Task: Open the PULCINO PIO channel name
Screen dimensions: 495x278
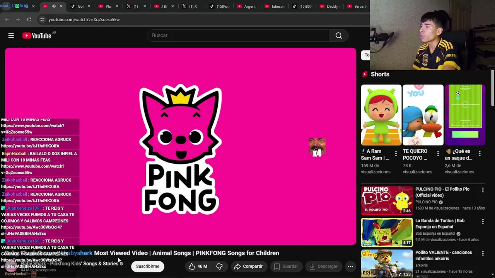Action: point(427,202)
